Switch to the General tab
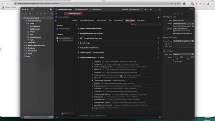The height and width of the screenshot is (121, 215). tap(74, 21)
